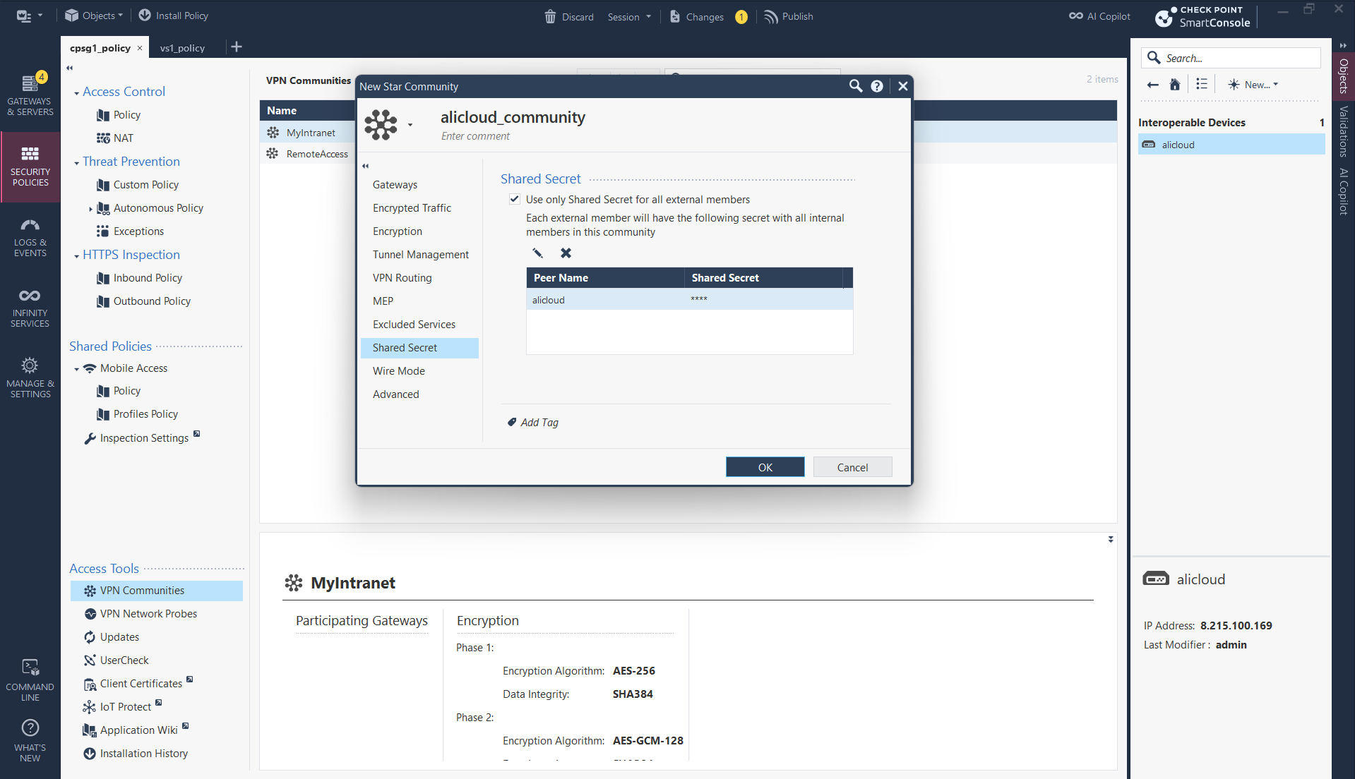Click the help question mark icon in dialog
The height and width of the screenshot is (779, 1355).
pyautogui.click(x=877, y=86)
